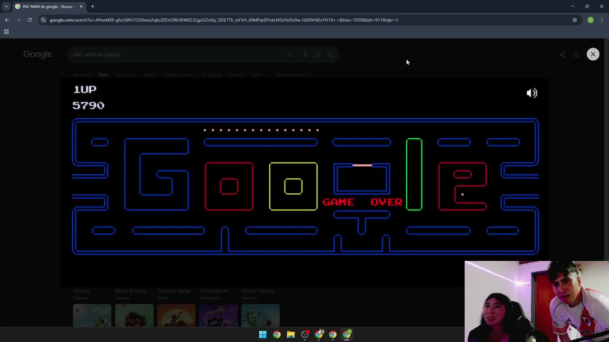Viewport: 609px width, 342px height.
Task: Switch to the Todo results tab
Action: [103, 75]
